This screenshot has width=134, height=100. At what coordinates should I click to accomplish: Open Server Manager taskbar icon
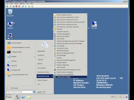(17, 97)
